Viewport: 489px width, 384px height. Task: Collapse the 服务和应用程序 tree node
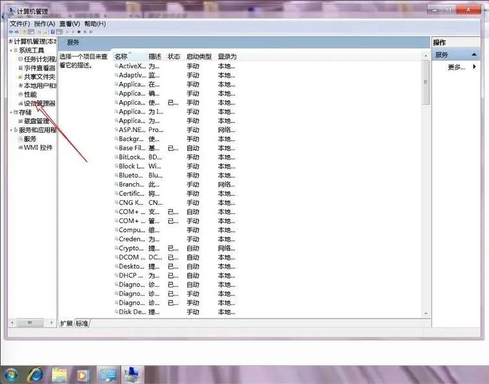tap(11, 130)
